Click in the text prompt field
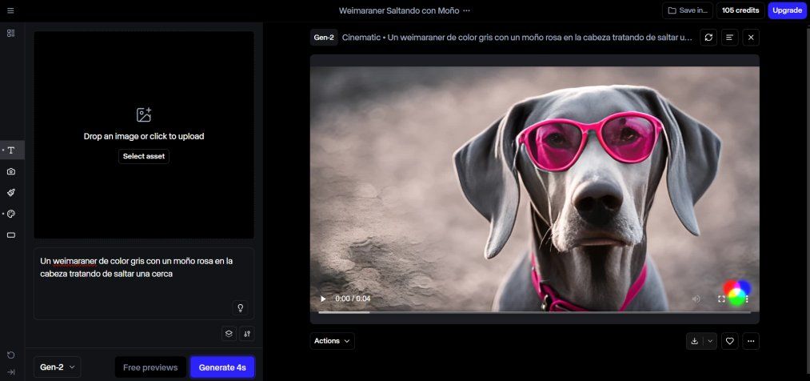The image size is (810, 381). pyautogui.click(x=144, y=283)
